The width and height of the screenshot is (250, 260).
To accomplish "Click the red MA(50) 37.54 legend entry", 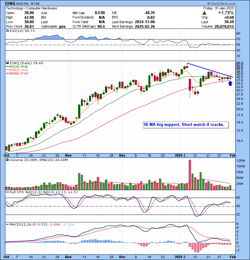I will coord(17,73).
